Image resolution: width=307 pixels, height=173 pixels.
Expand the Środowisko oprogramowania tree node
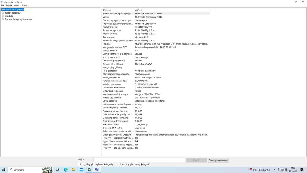click(x=3, y=19)
